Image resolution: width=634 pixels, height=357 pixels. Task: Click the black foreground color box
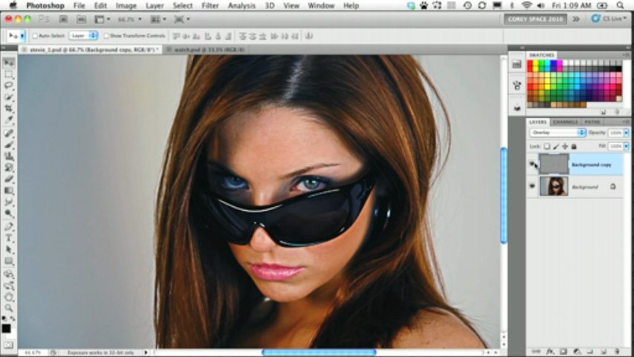(6, 328)
